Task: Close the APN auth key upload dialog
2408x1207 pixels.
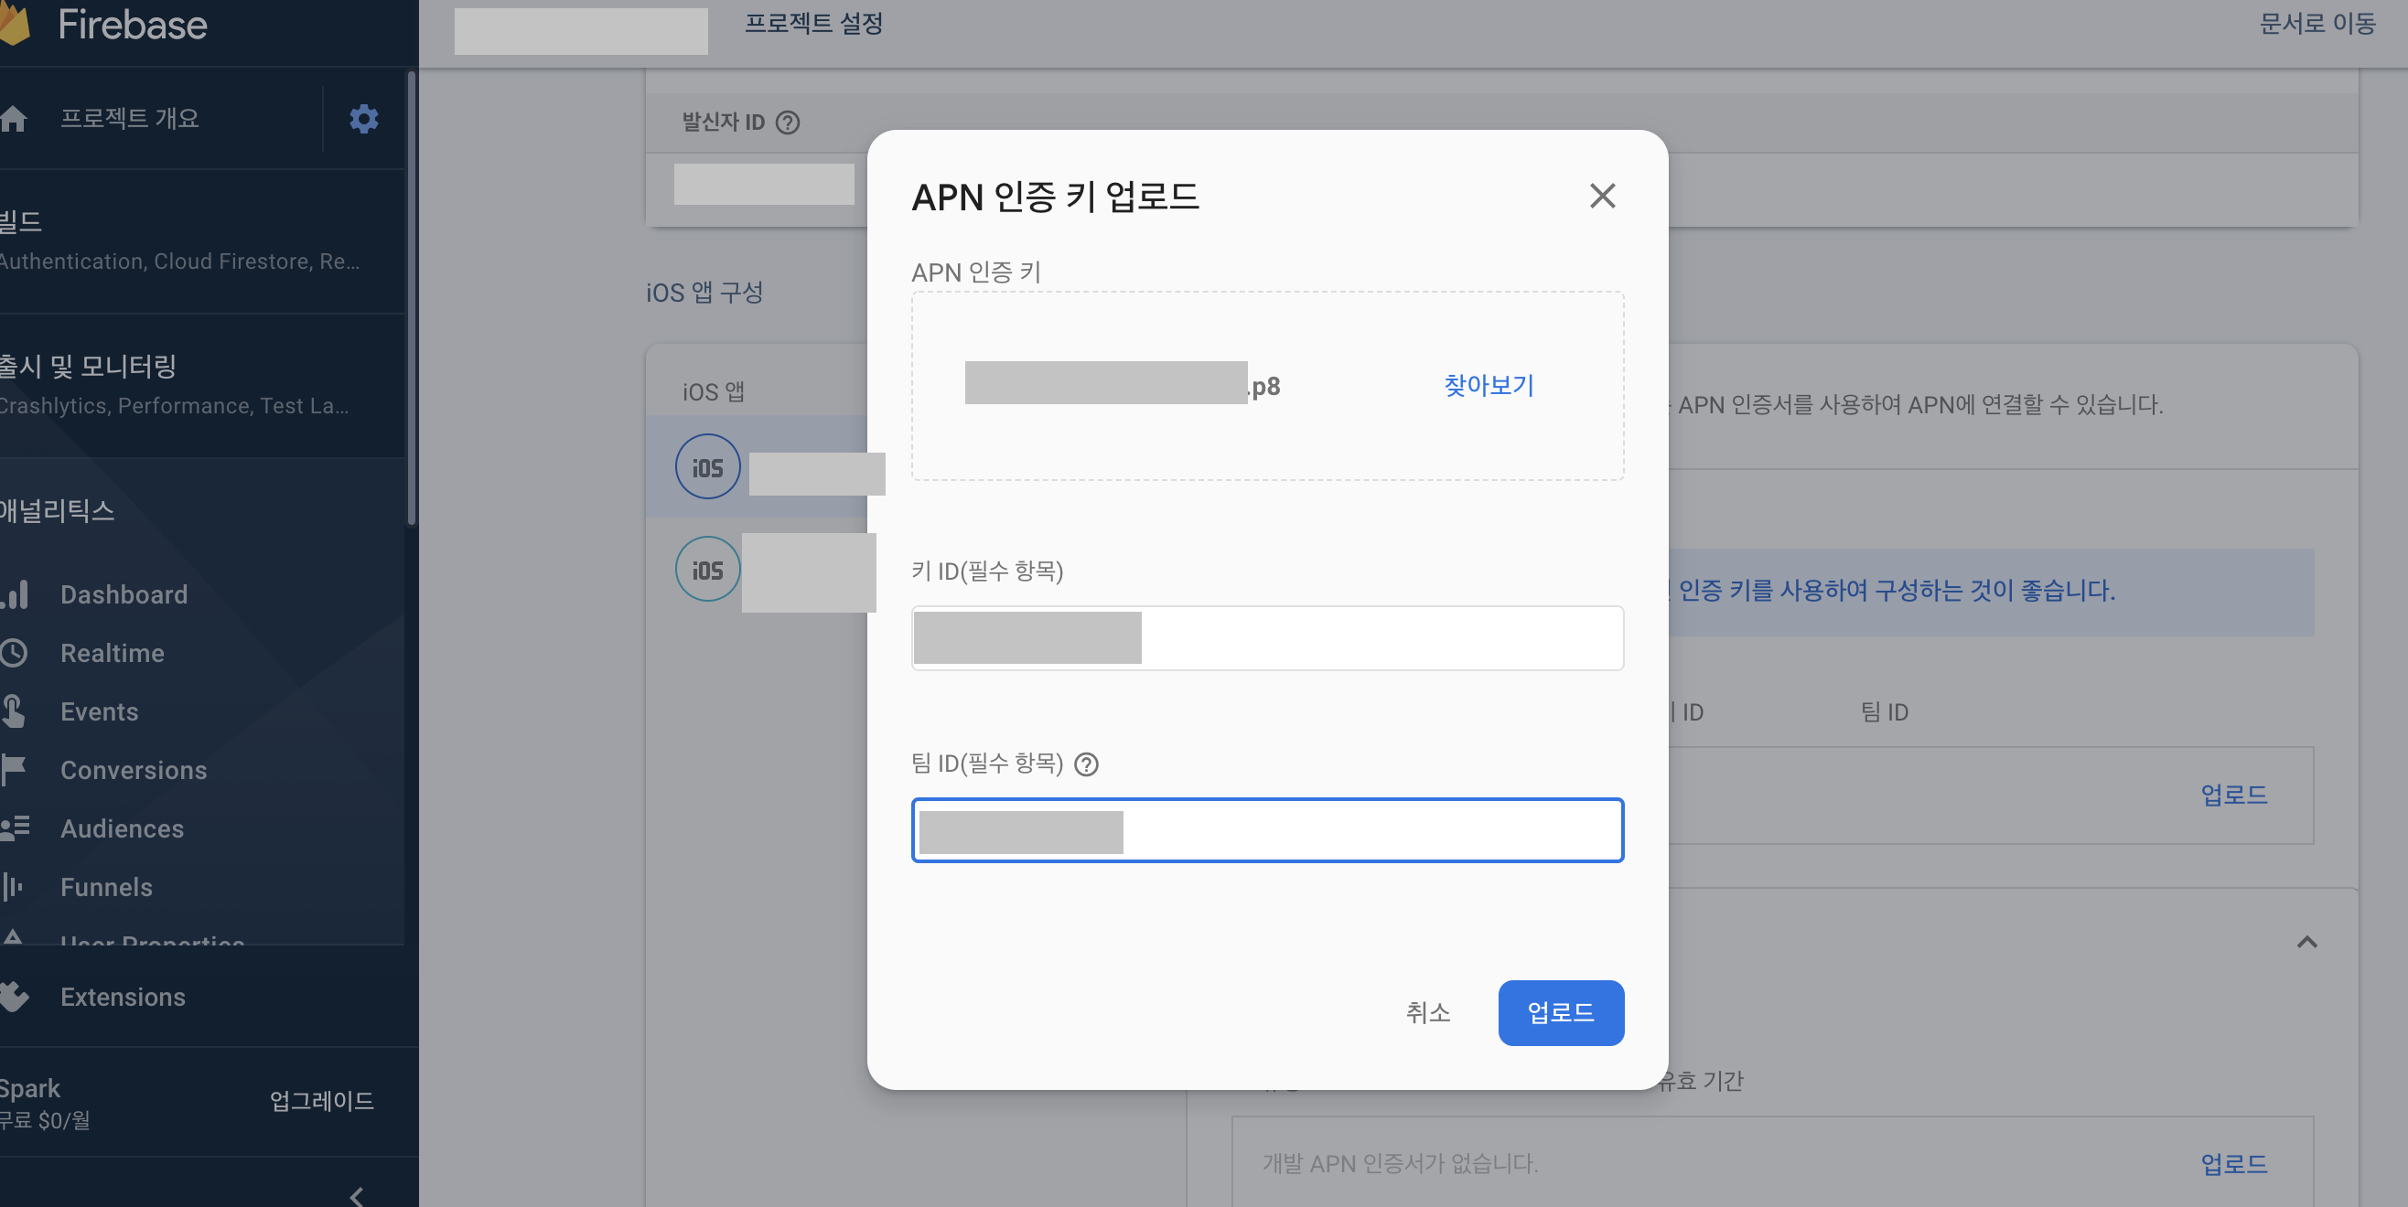Action: [x=1602, y=197]
